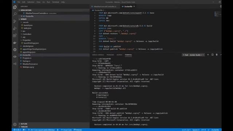Switch to Debug Console panel tab
The width and height of the screenshot is (233, 131).
point(98,55)
